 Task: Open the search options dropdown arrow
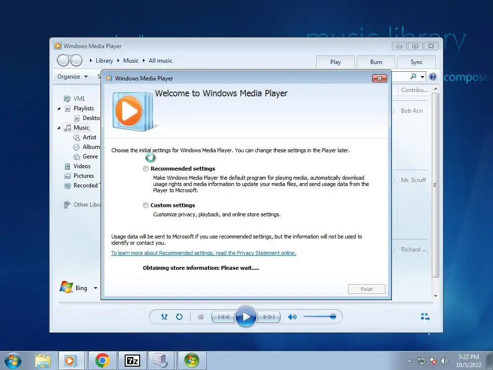[x=422, y=77]
